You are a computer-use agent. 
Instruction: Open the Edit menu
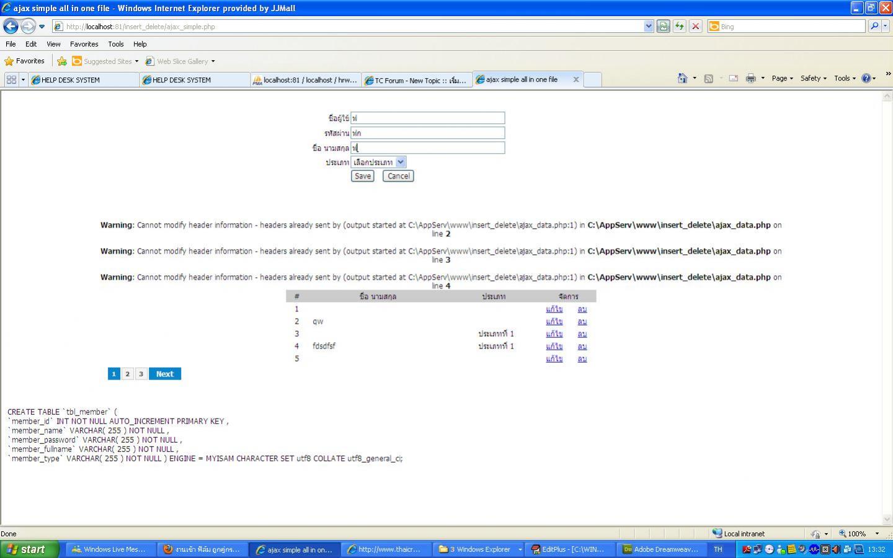click(31, 44)
